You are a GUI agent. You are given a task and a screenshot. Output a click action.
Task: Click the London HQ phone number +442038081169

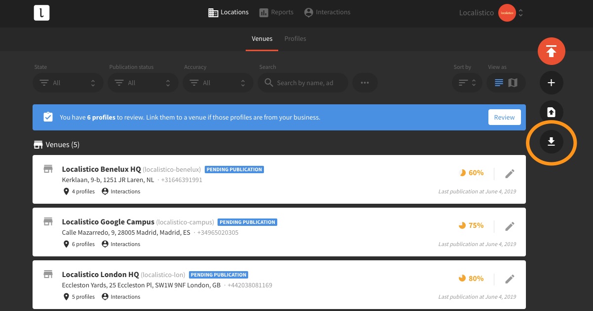[250, 285]
